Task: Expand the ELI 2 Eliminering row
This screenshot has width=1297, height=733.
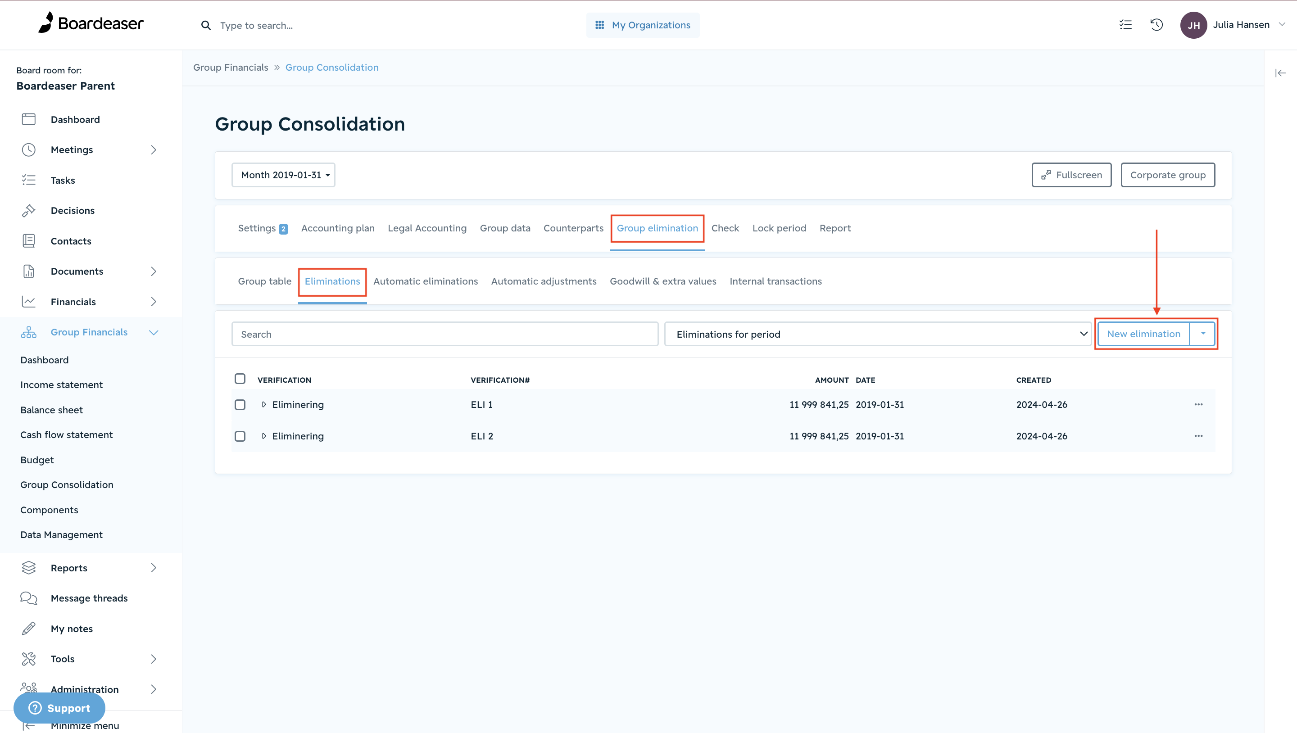Action: [264, 436]
